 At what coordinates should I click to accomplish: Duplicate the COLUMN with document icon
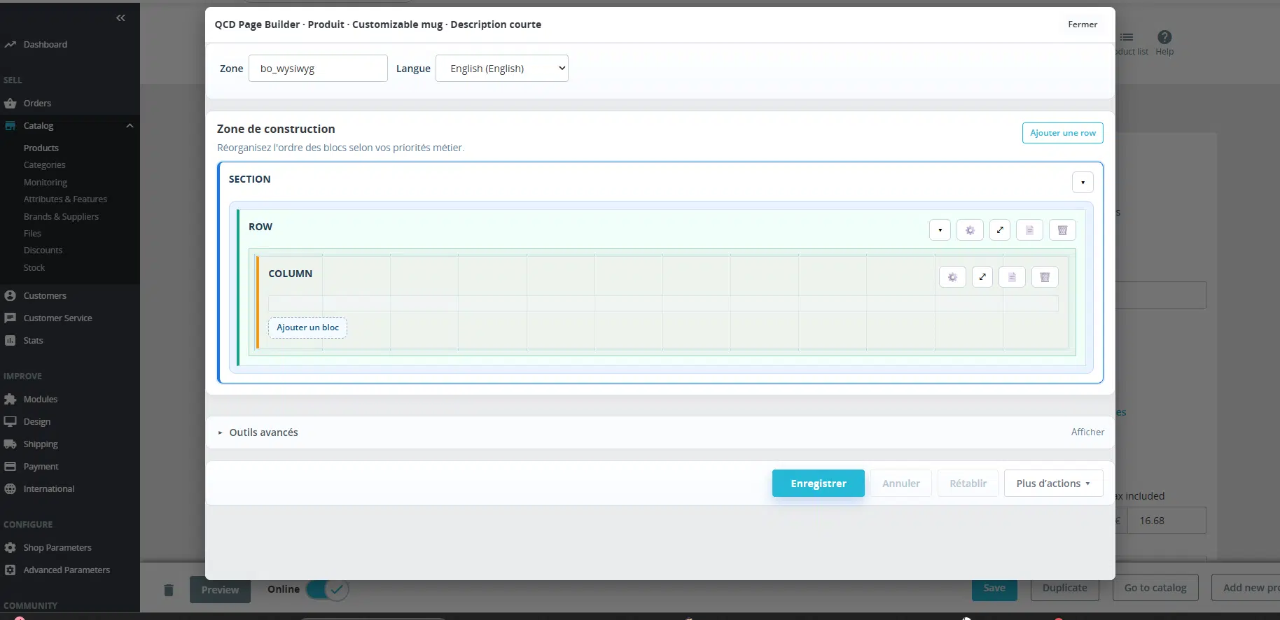coord(1012,277)
